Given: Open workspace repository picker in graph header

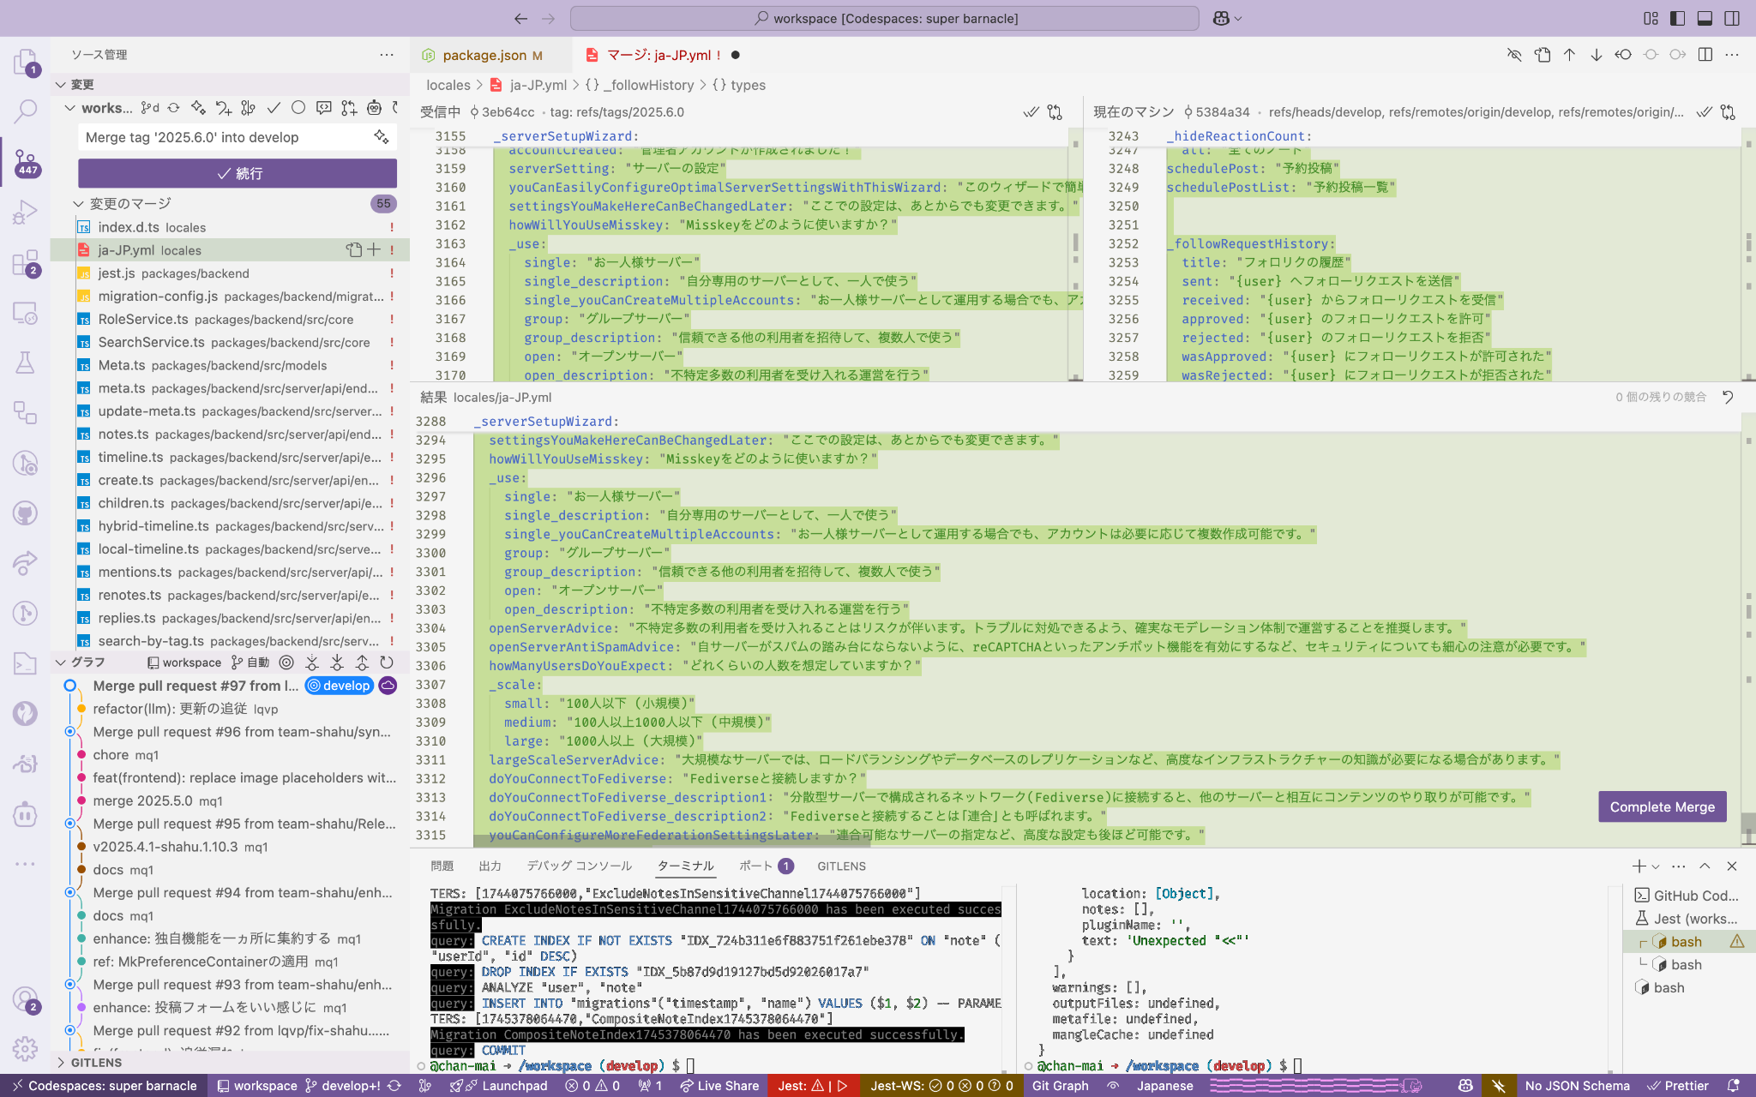Looking at the screenshot, I should coord(184,662).
